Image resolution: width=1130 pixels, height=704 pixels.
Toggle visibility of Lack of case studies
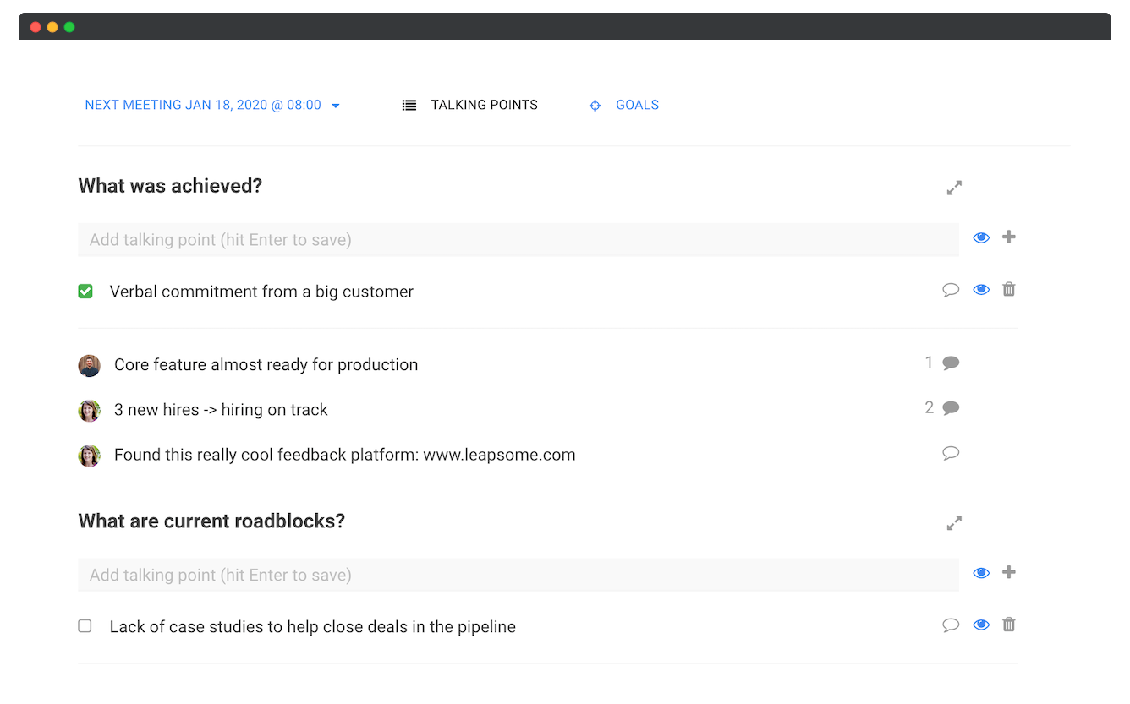coord(981,625)
